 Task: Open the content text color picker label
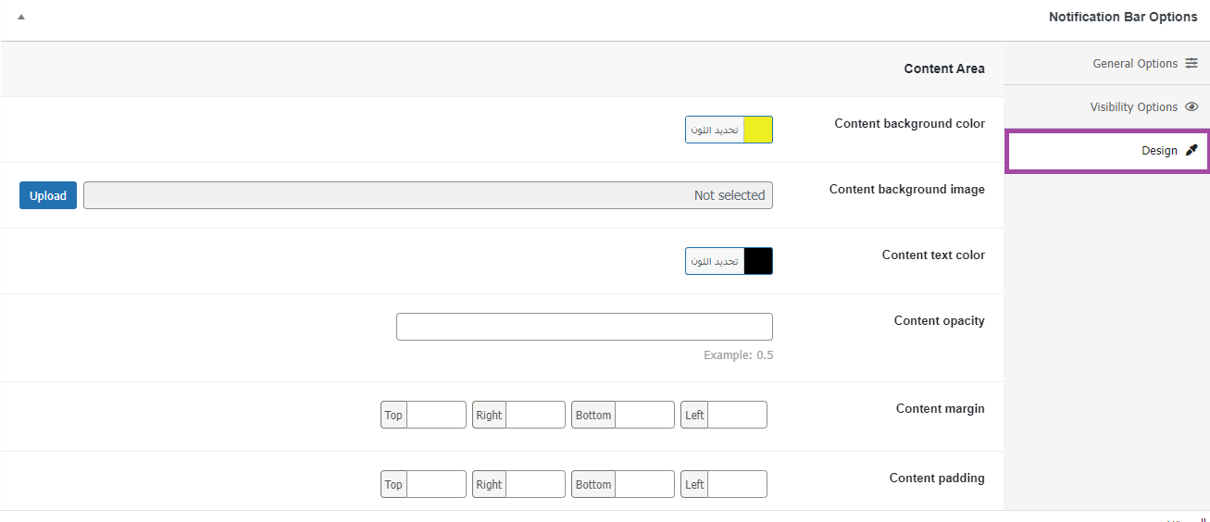tap(715, 261)
